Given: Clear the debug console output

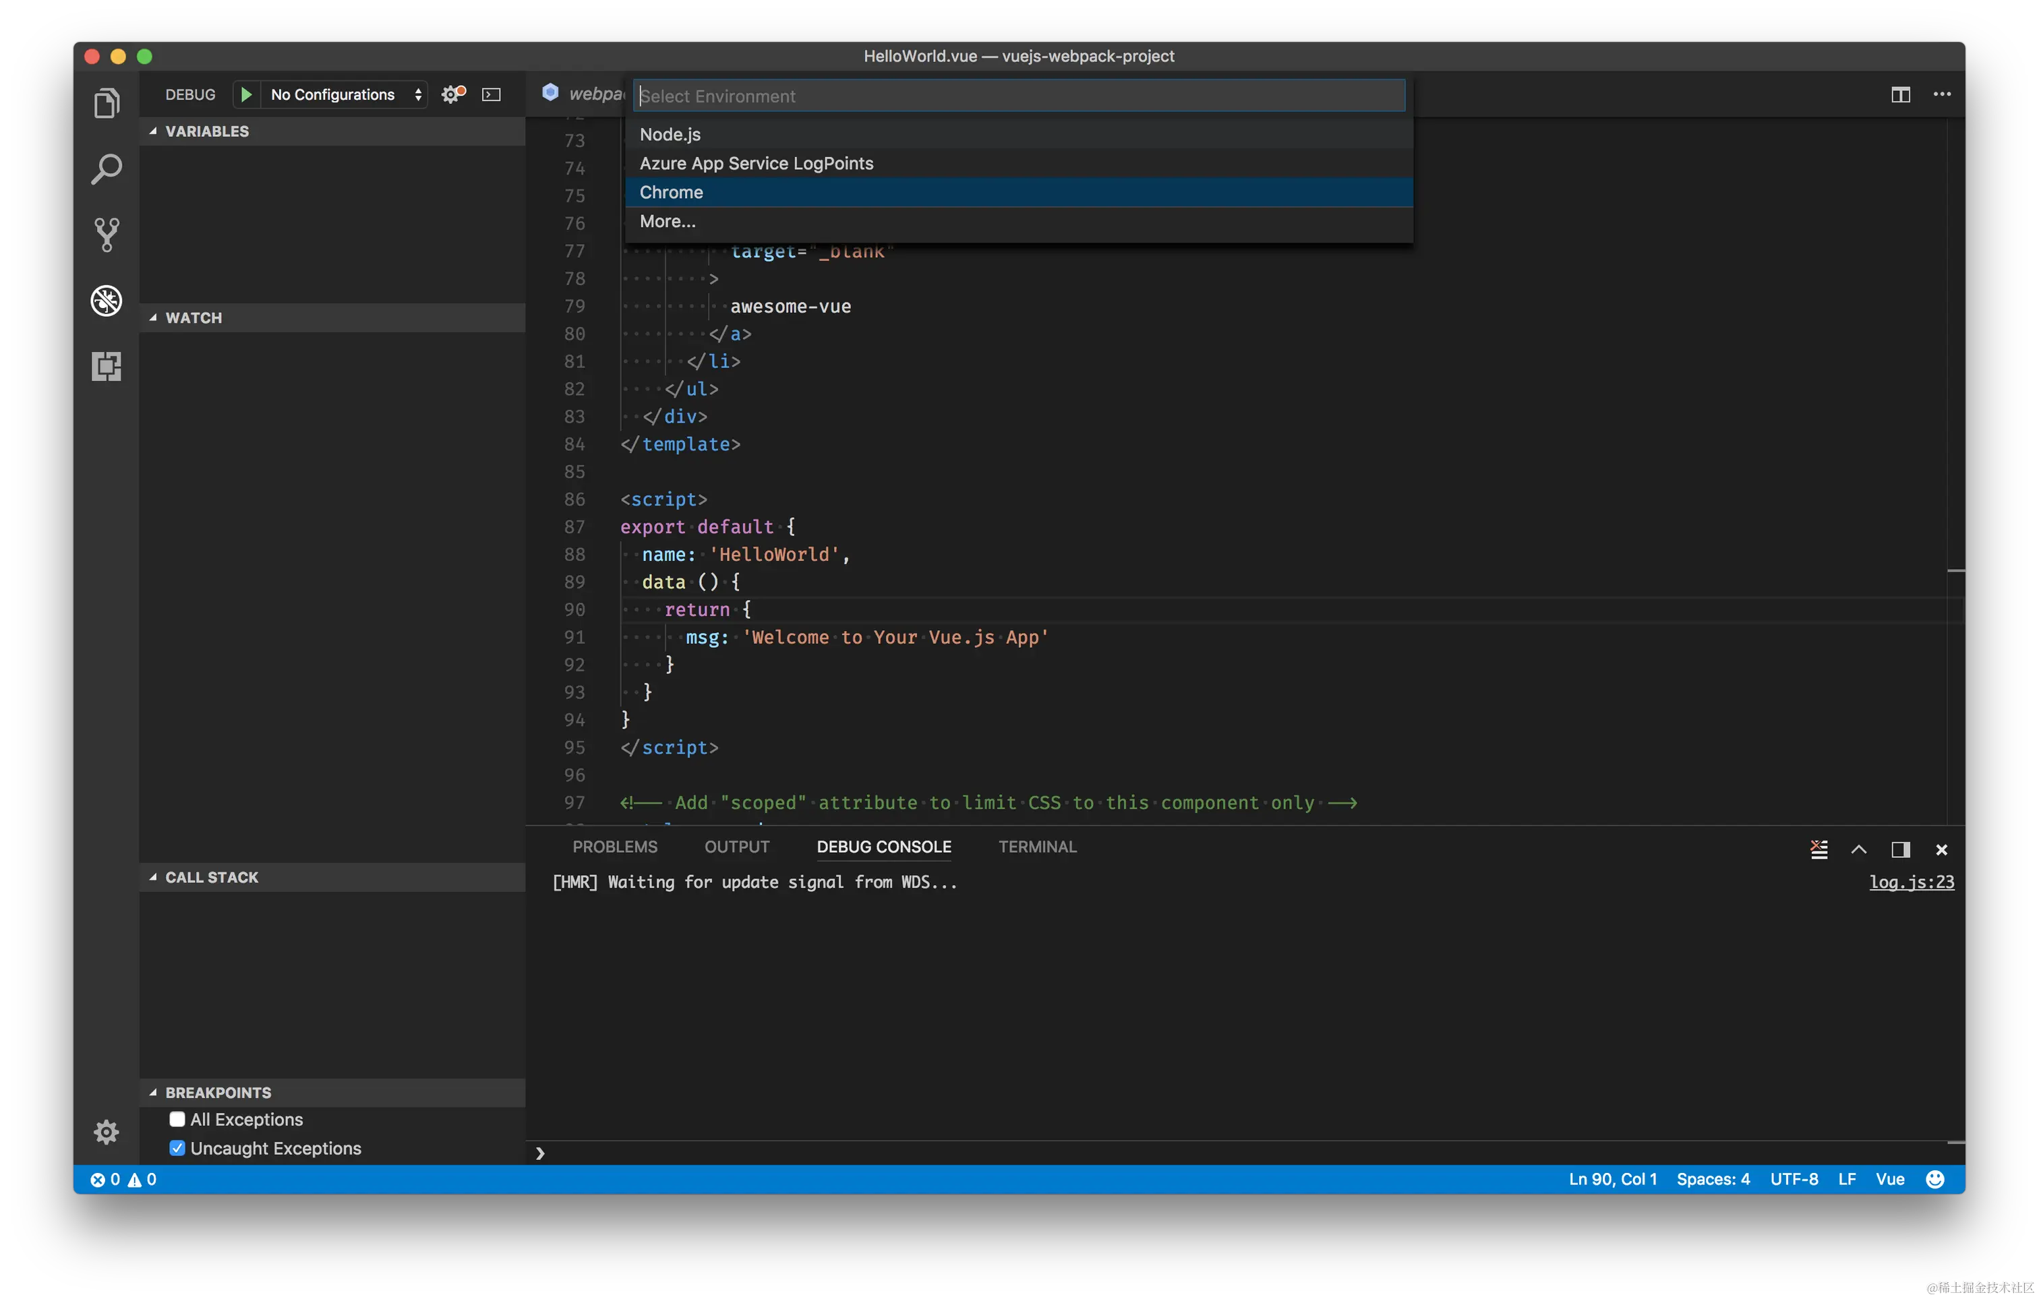Looking at the screenshot, I should point(1818,849).
